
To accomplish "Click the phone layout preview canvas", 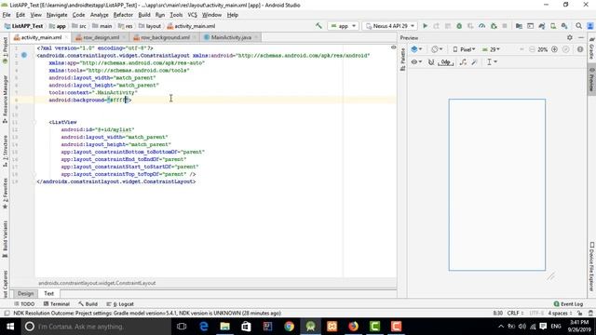I will pyautogui.click(x=496, y=184).
